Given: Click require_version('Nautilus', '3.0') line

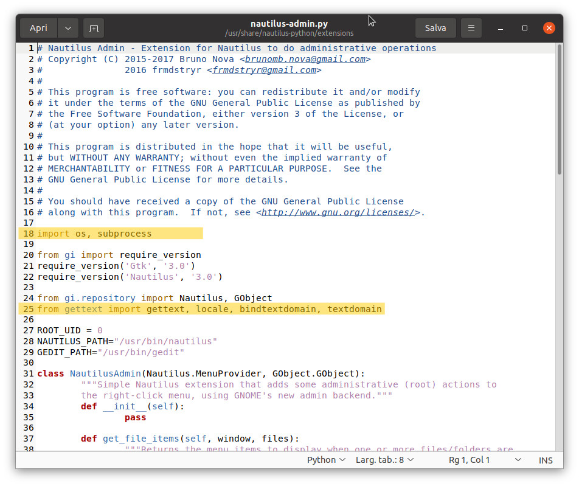Looking at the screenshot, I should 130,277.
